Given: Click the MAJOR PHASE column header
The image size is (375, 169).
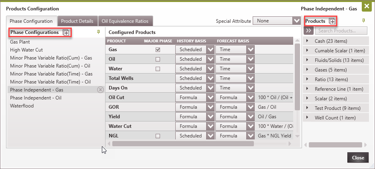Looking at the screenshot, I should (x=158, y=41).
